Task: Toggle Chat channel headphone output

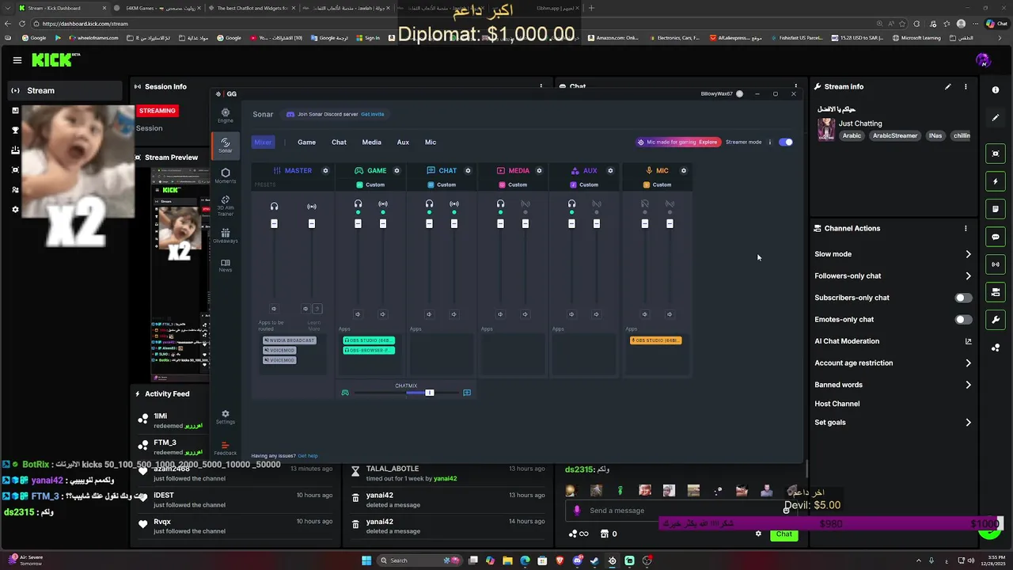Action: 429,204
